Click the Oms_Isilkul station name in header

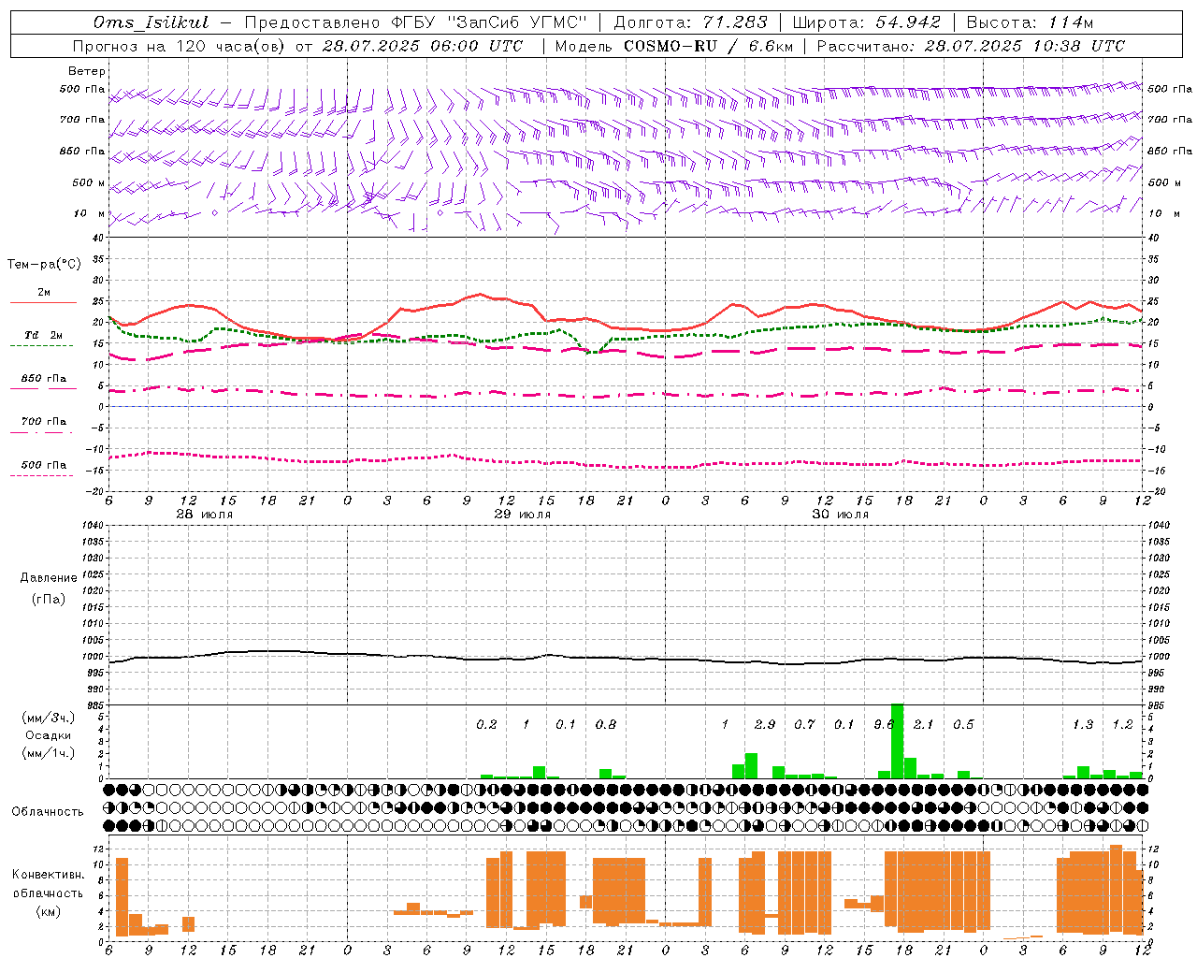coord(151,22)
